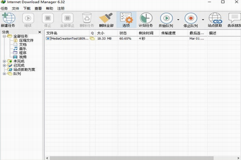The image size is (241, 160).
Task: Click the queue folder icon in MediaCreationTool row
Action: click(92, 39)
